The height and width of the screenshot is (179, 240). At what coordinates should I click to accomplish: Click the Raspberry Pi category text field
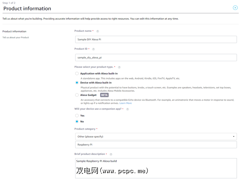click(155, 145)
